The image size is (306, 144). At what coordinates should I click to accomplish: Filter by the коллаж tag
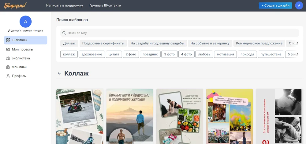pos(69,54)
